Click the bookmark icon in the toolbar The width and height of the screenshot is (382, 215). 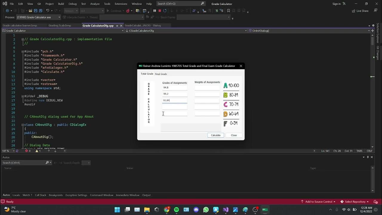(x=228, y=11)
